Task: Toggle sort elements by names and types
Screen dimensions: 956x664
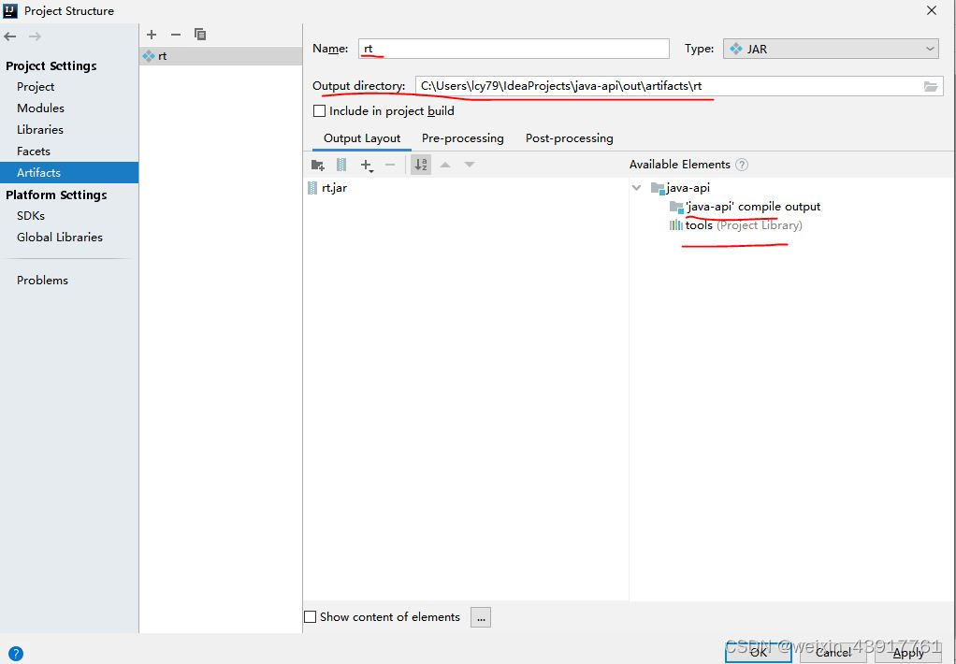Action: 421,165
